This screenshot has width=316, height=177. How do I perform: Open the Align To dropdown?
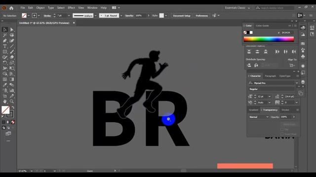pos(292,65)
